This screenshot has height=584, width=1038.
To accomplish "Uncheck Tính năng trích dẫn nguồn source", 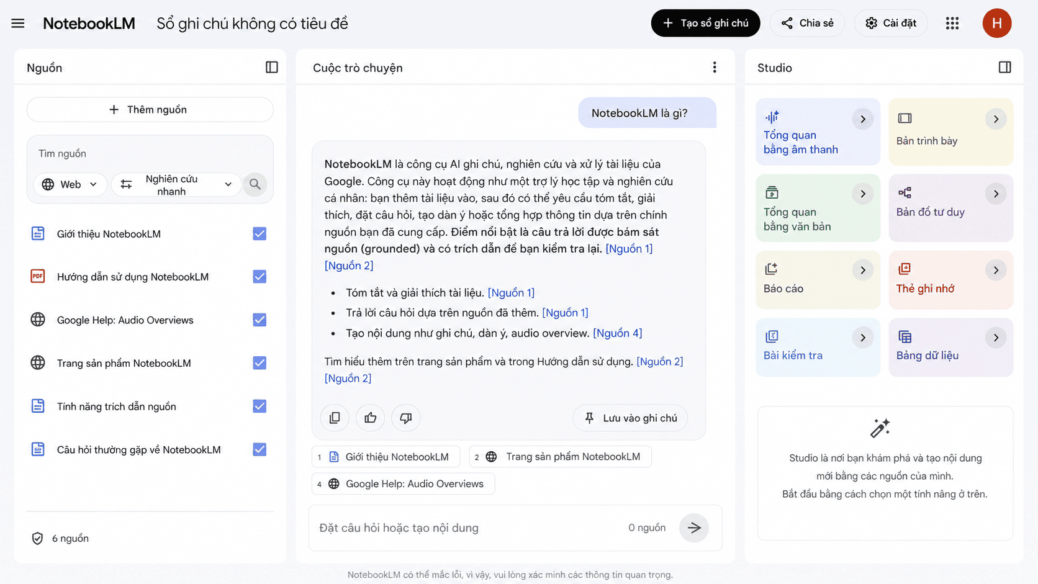I will point(259,406).
